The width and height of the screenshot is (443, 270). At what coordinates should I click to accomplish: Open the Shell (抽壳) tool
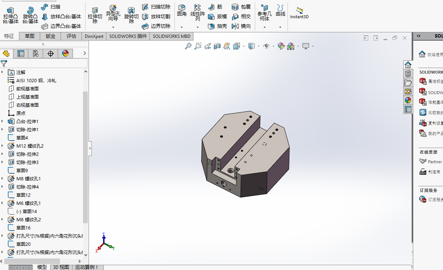tap(217, 26)
